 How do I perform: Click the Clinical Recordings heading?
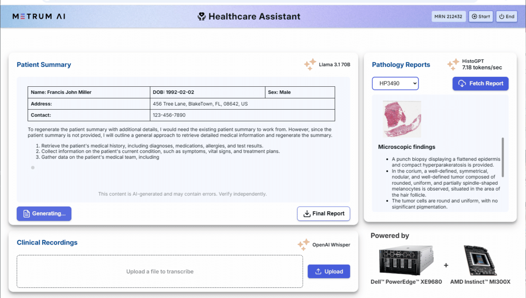click(47, 242)
